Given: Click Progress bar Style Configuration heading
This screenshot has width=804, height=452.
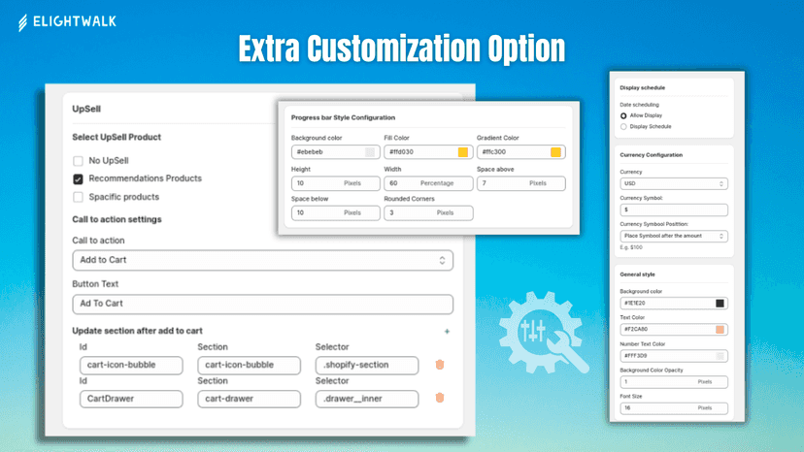Looking at the screenshot, I should click(343, 118).
